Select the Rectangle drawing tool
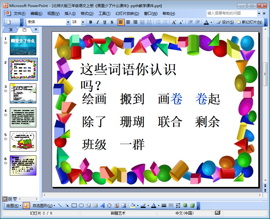This screenshot has width=270, height=219. [74, 205]
